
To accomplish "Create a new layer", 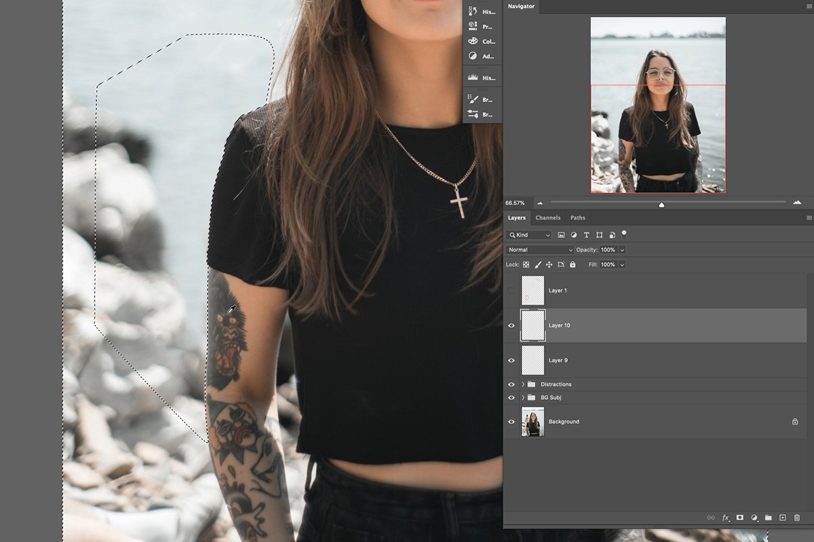I will [782, 518].
